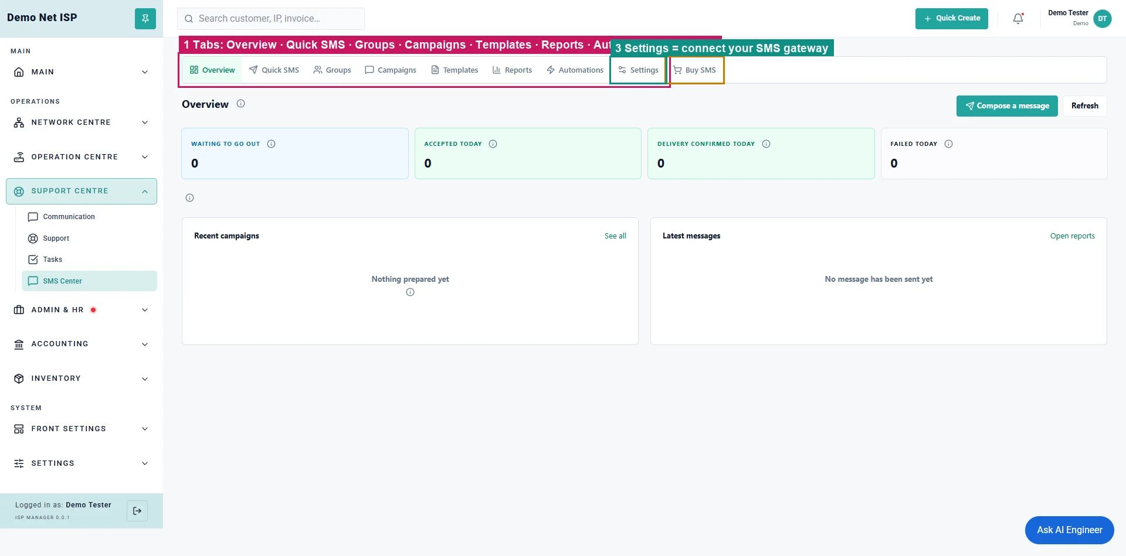1126x556 pixels.
Task: Expand Operation Centre section
Action: click(x=82, y=157)
